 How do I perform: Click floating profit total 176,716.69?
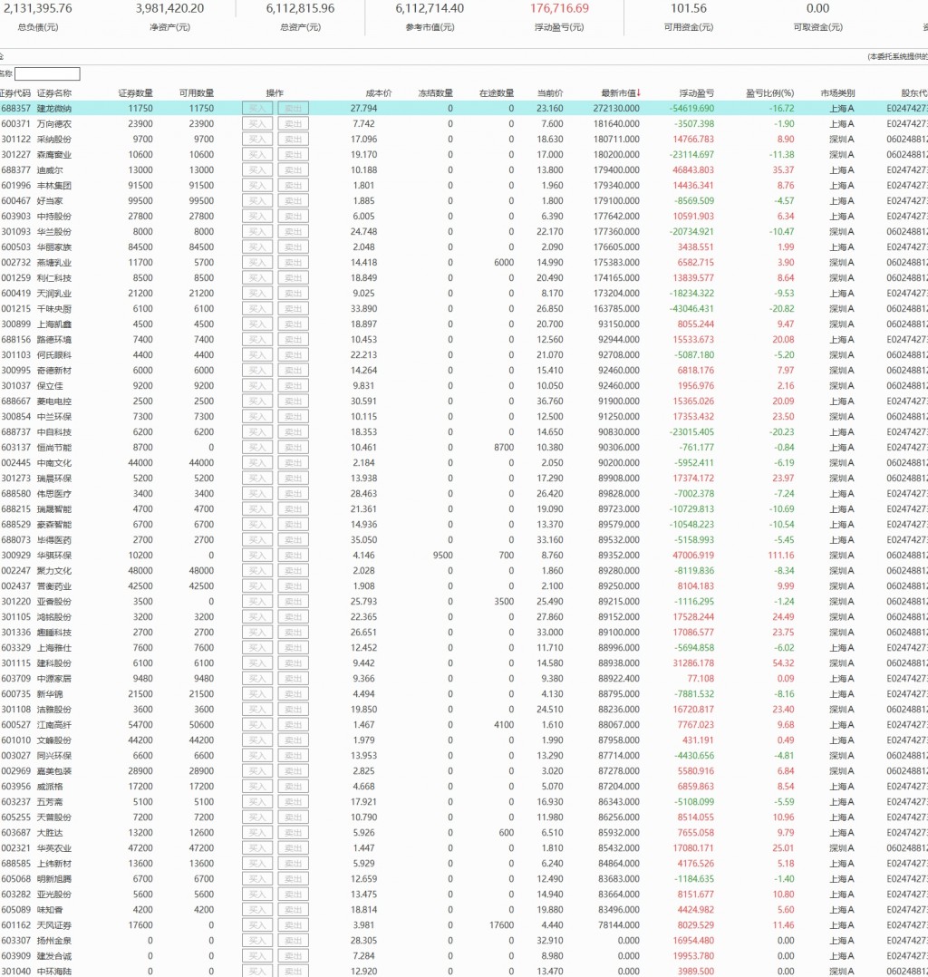[x=559, y=9]
